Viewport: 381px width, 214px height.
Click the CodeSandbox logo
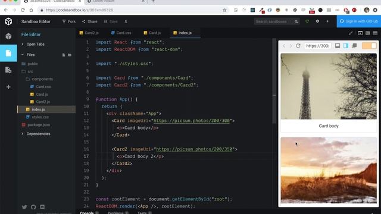pos(8,21)
